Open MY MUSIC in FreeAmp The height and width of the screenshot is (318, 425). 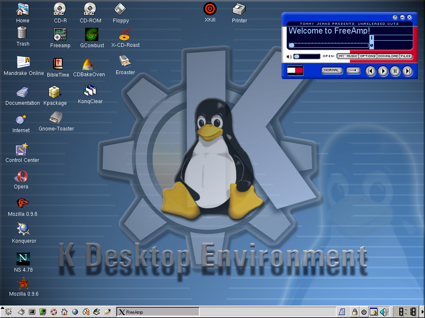348,56
